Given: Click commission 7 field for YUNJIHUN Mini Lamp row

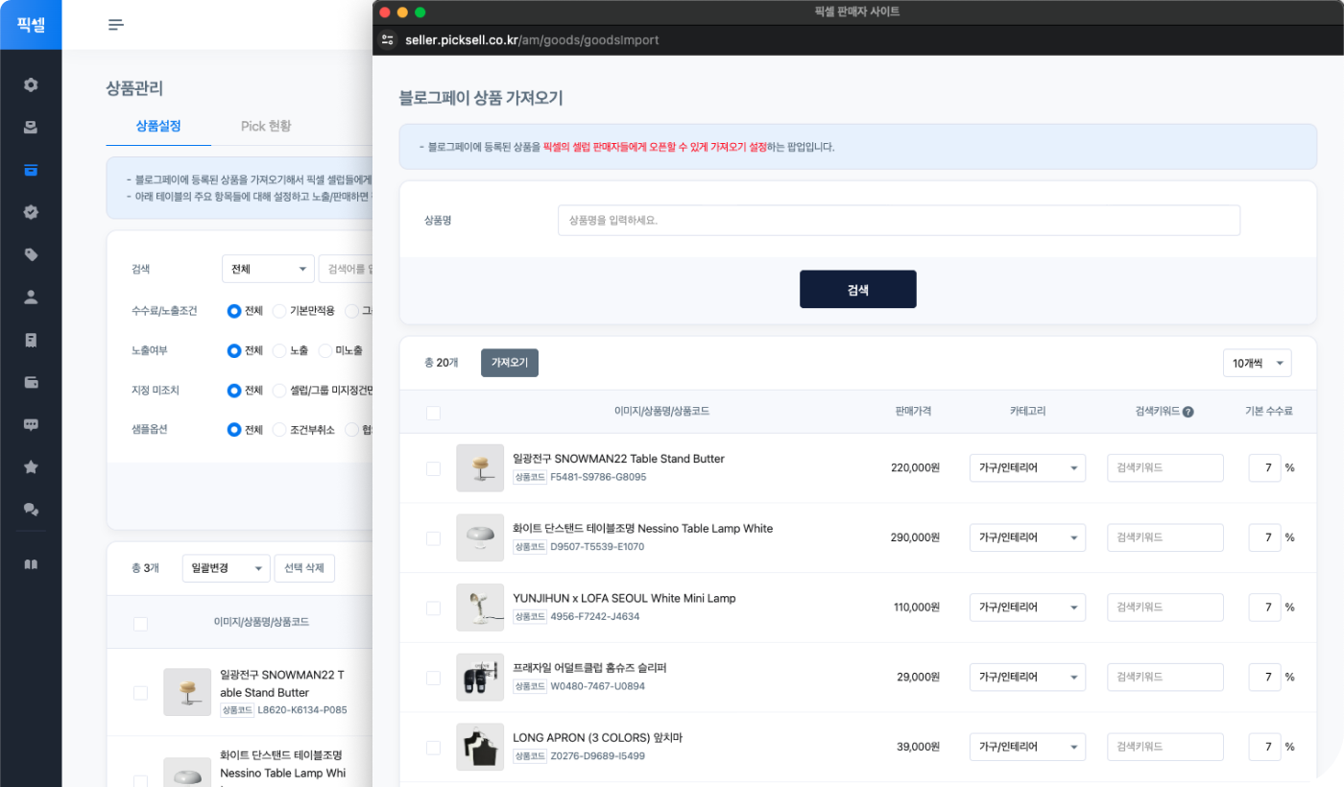Looking at the screenshot, I should pyautogui.click(x=1264, y=608).
